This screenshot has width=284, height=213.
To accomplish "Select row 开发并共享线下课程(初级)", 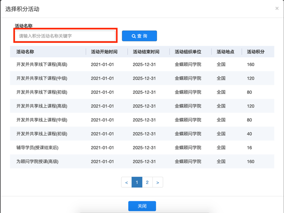I will point(142,92).
